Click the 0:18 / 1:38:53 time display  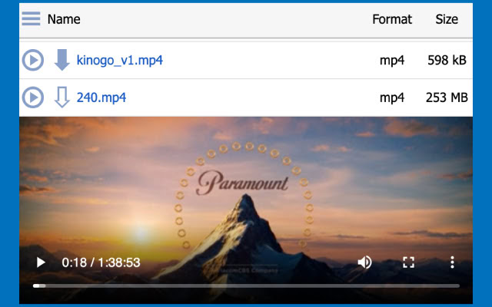click(101, 262)
